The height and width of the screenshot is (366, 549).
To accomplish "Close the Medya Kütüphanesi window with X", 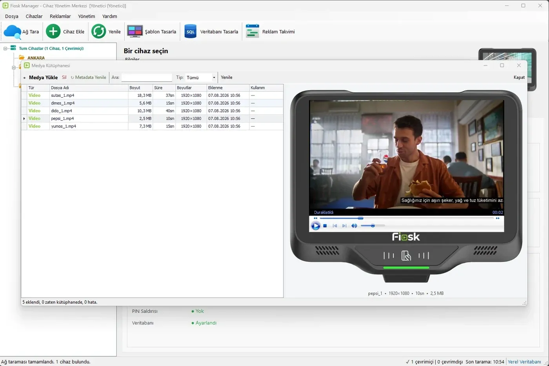I will (519, 65).
